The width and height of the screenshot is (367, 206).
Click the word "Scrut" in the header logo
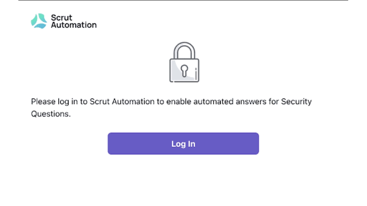coord(61,18)
